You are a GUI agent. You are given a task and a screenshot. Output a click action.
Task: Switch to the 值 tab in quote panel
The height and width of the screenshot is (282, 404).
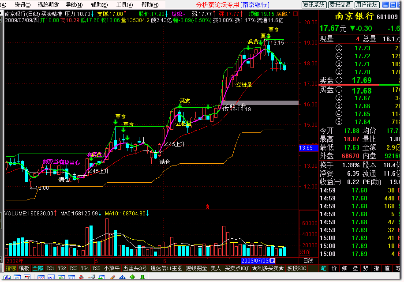tap(387, 268)
